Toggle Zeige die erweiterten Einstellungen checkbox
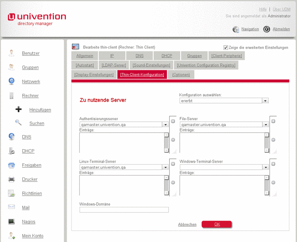This screenshot has height=242, width=297. coord(225,48)
